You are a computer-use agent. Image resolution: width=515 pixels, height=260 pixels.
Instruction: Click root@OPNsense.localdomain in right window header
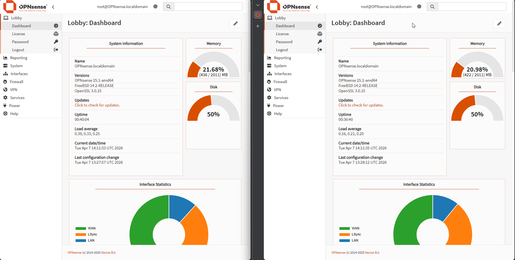pyautogui.click(x=386, y=7)
